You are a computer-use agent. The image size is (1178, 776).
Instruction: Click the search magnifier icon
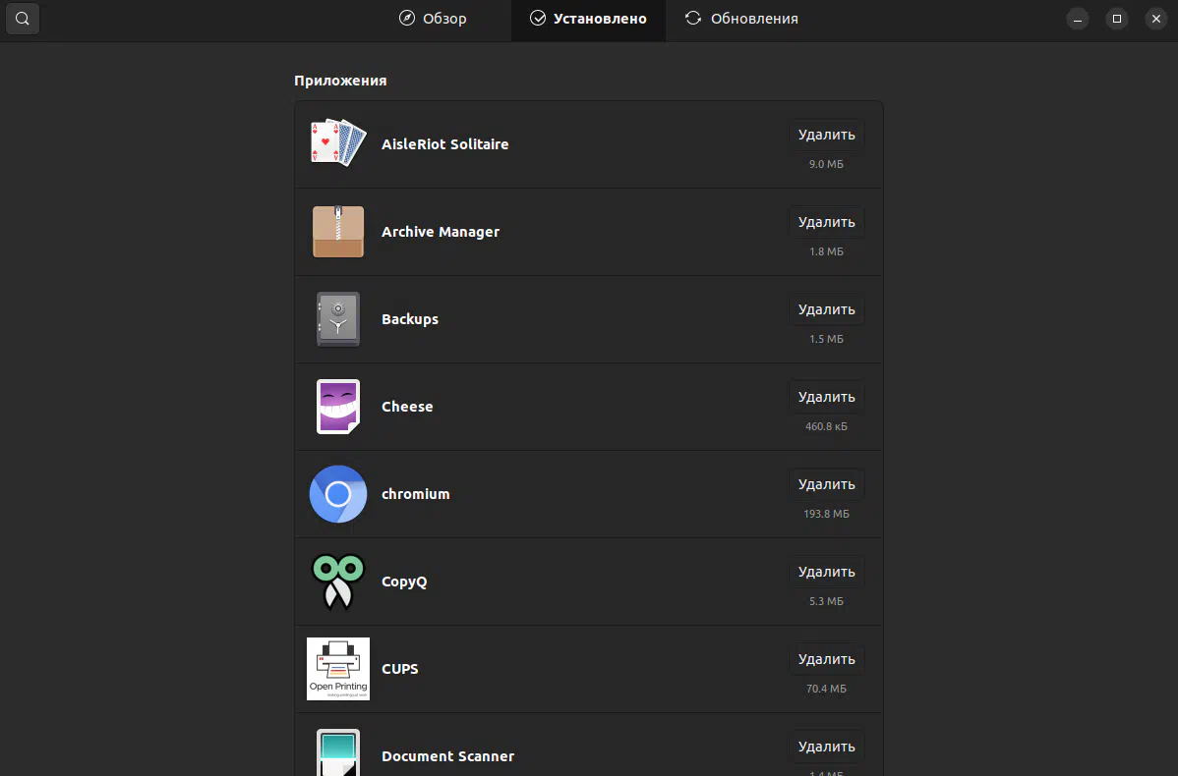[x=23, y=19]
